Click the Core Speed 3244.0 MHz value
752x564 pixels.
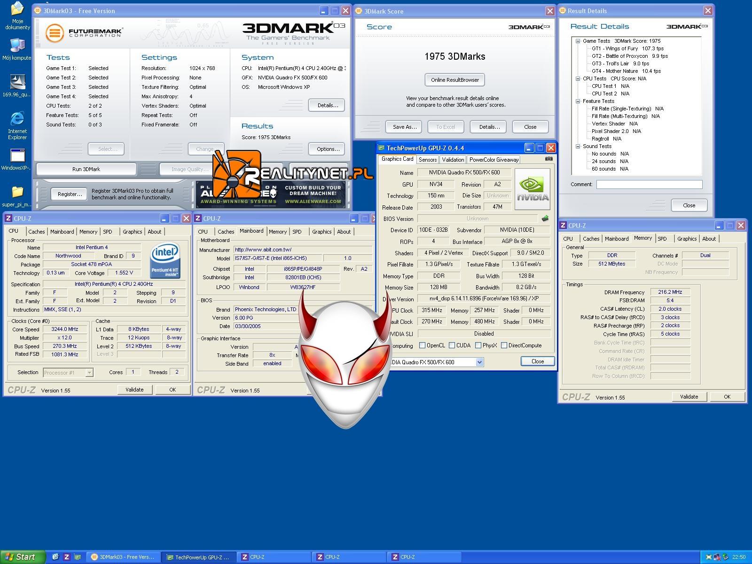coord(65,329)
